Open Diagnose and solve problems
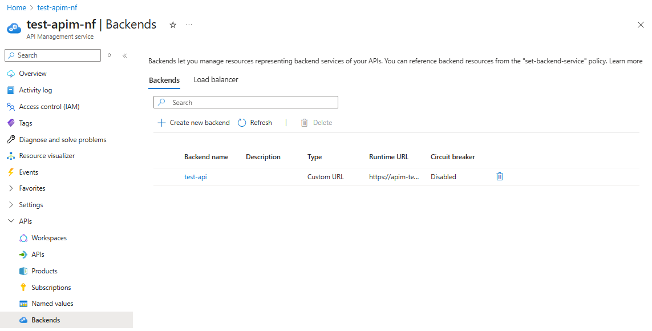The width and height of the screenshot is (652, 331). (x=62, y=140)
